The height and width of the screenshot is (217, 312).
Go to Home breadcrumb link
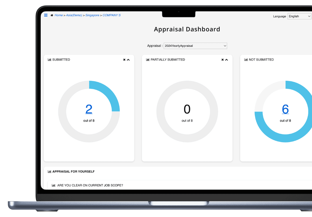tap(59, 15)
